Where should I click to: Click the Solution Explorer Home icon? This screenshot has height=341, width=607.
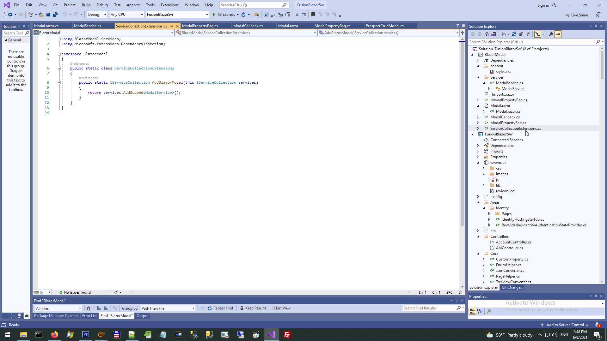tap(487, 34)
